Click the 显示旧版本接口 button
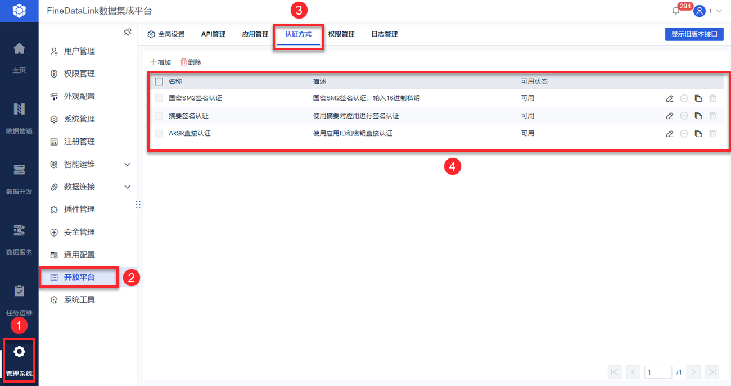Image resolution: width=731 pixels, height=386 pixels. click(694, 34)
